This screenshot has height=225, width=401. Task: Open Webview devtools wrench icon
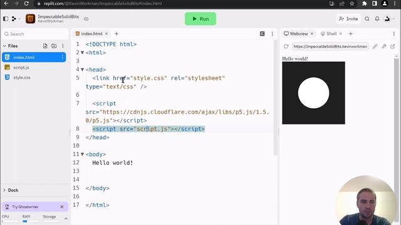tap(384, 46)
